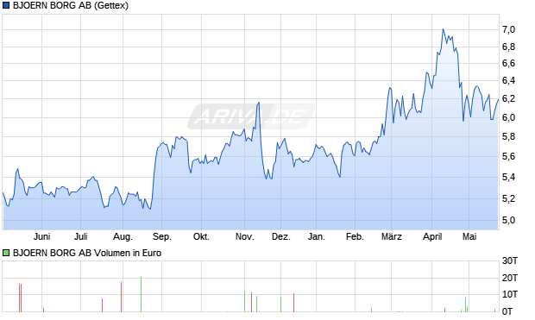Click the 5,8 price axis value
The width and height of the screenshot is (535, 320).
pos(508,137)
